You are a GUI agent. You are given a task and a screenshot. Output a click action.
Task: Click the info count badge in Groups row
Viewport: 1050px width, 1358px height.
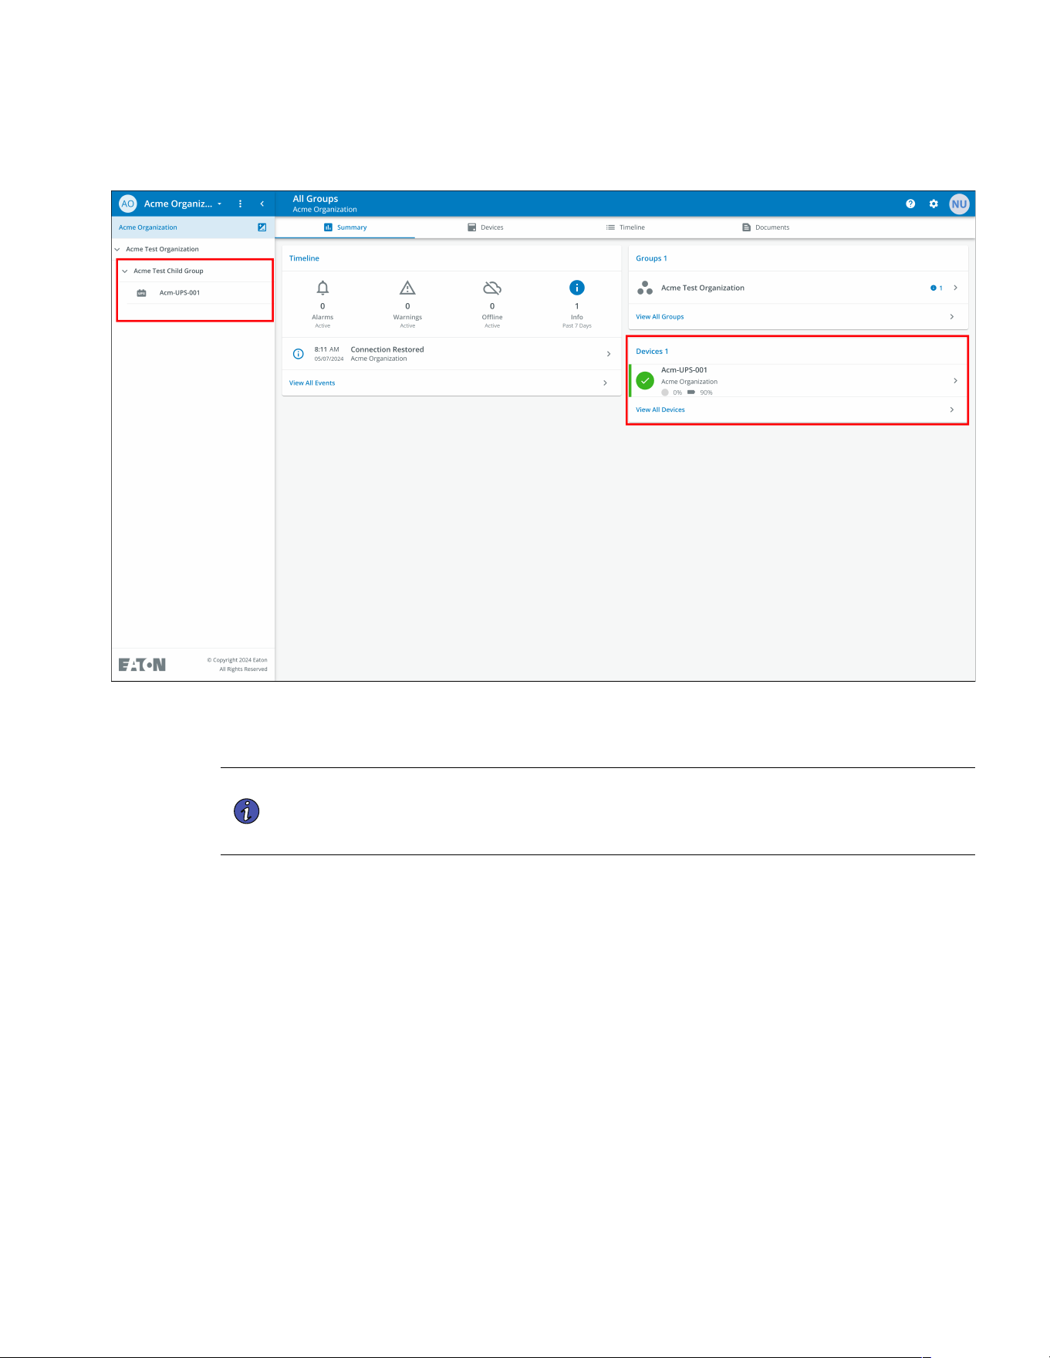click(937, 288)
